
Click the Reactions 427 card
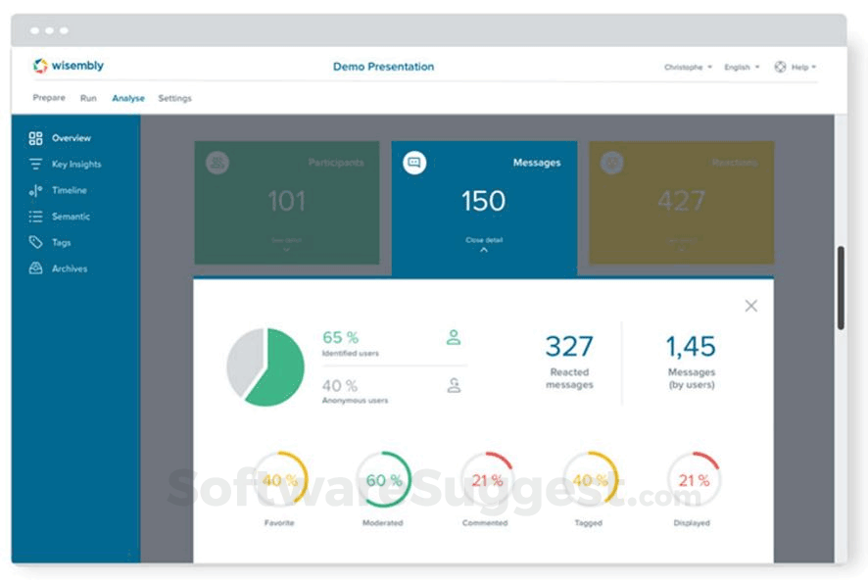(x=682, y=203)
